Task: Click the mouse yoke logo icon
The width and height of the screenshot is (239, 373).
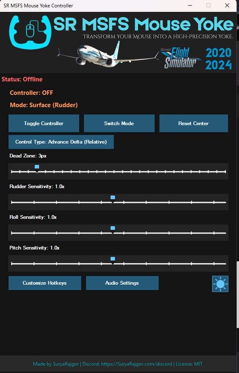Action: tap(30, 32)
